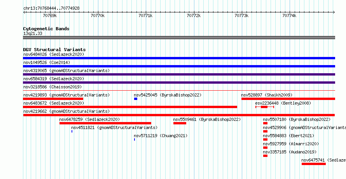Image resolution: width=346 pixels, height=179 pixels.
Task: Click nsv5509461 (ByrskaBishop2022) label
Action: (207, 119)
